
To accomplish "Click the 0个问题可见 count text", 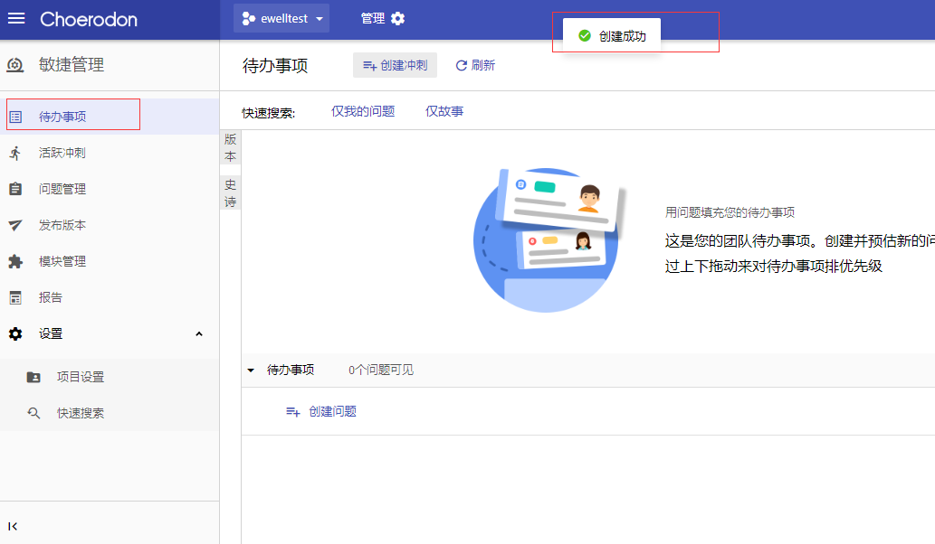I will (x=381, y=370).
